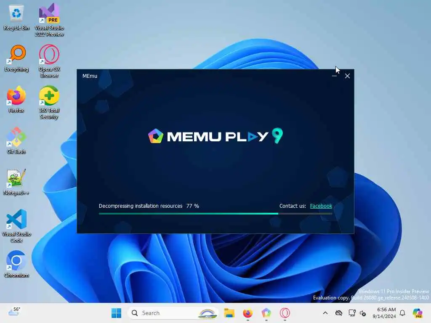The height and width of the screenshot is (323, 431).
Task: Select the Git Bash desktop icon
Action: point(16,140)
